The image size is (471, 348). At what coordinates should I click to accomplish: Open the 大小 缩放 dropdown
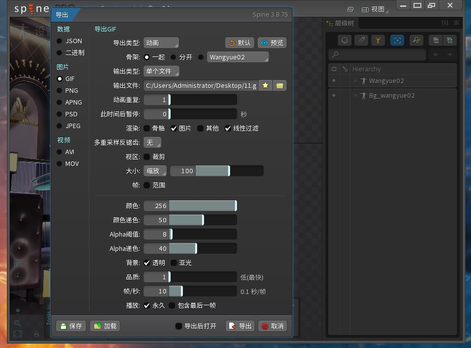155,171
